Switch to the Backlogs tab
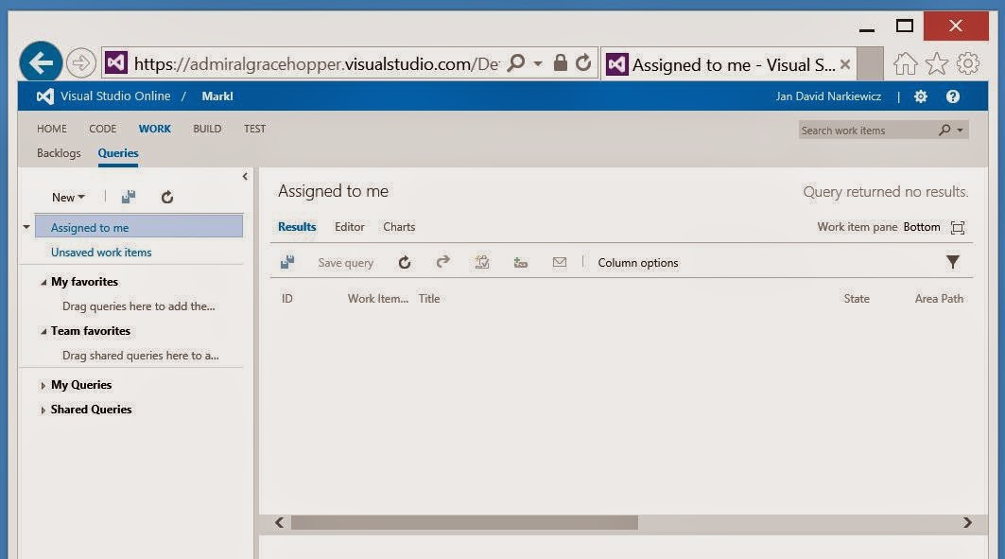The image size is (1005, 559). click(x=59, y=153)
